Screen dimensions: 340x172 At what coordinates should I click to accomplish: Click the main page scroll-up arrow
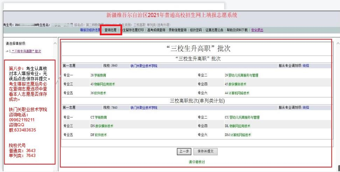tap(338, 43)
